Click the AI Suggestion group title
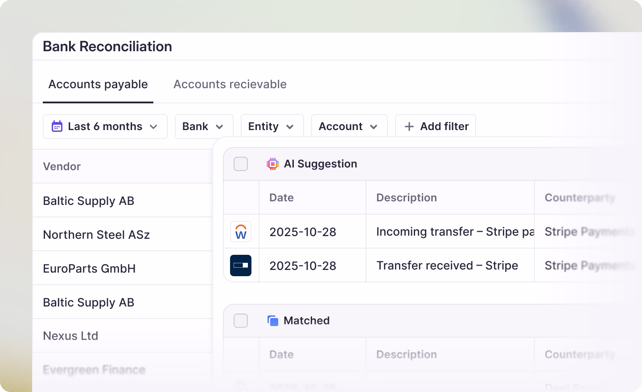Screen dimensions: 642x392 (x=321, y=164)
